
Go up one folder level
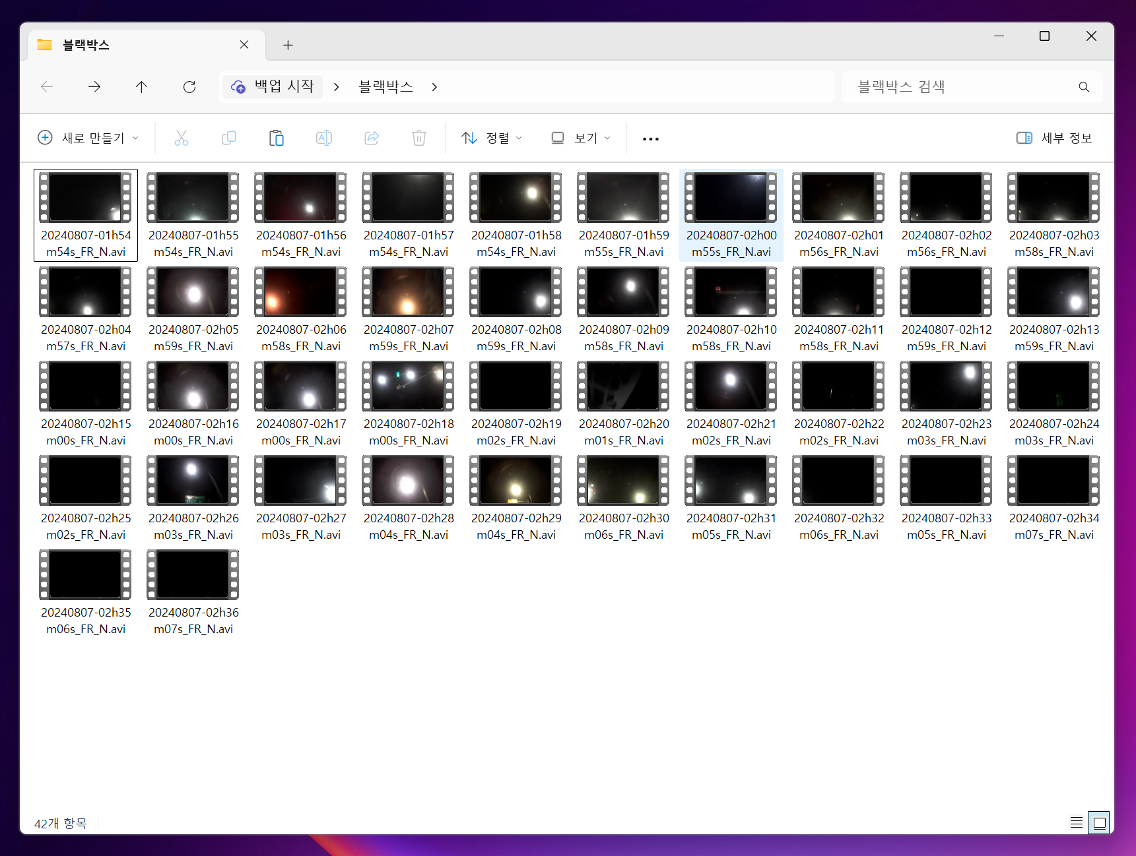point(141,87)
